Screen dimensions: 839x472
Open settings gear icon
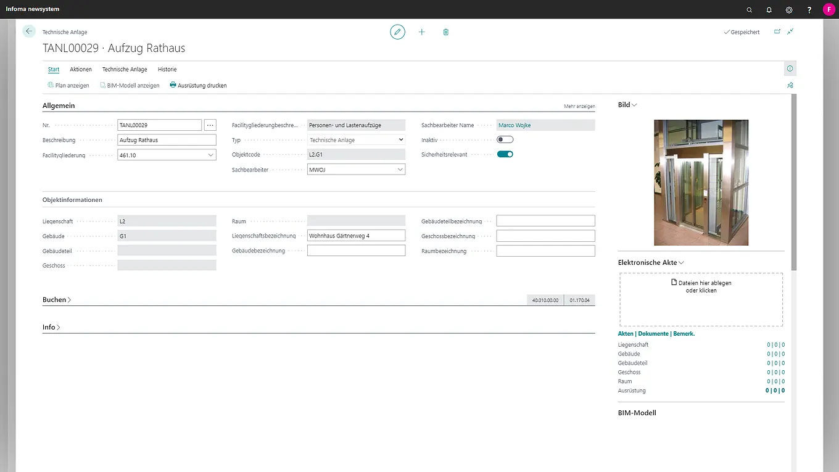789,10
